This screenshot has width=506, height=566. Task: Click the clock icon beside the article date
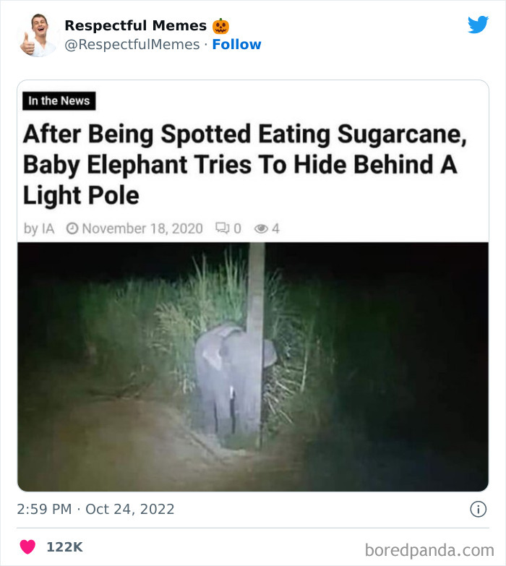(x=72, y=228)
